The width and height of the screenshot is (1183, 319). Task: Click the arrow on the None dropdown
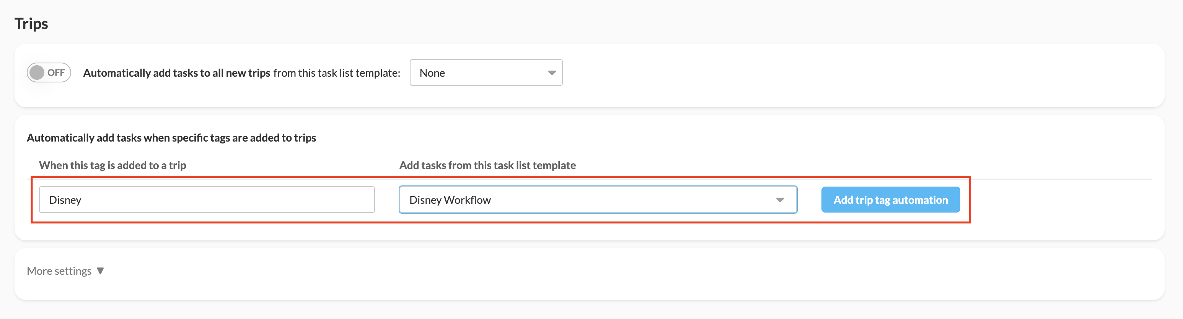tap(552, 72)
